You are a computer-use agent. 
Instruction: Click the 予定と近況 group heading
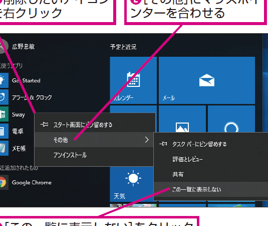click(123, 47)
